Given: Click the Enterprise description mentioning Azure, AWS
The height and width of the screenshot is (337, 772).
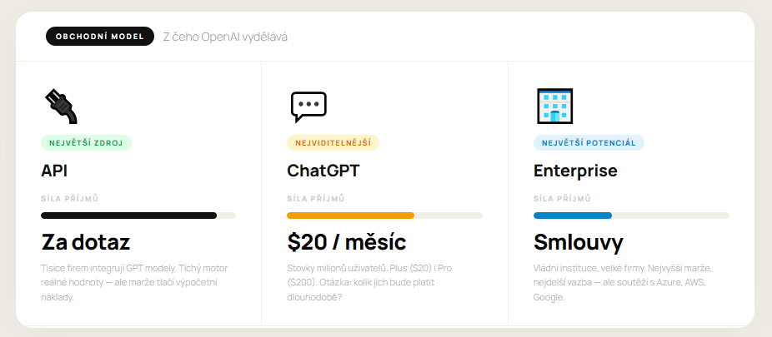Looking at the screenshot, I should coord(621,282).
